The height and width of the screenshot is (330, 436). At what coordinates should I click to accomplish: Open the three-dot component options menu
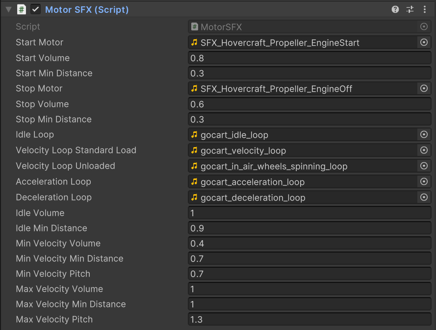(x=425, y=9)
